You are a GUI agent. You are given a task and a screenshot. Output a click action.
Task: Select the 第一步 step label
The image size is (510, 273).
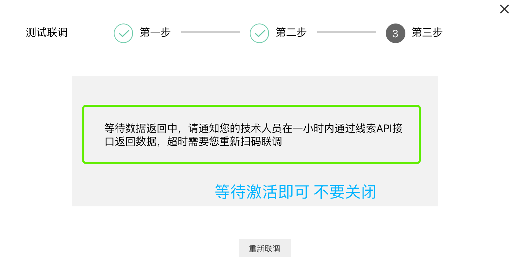pyautogui.click(x=155, y=32)
